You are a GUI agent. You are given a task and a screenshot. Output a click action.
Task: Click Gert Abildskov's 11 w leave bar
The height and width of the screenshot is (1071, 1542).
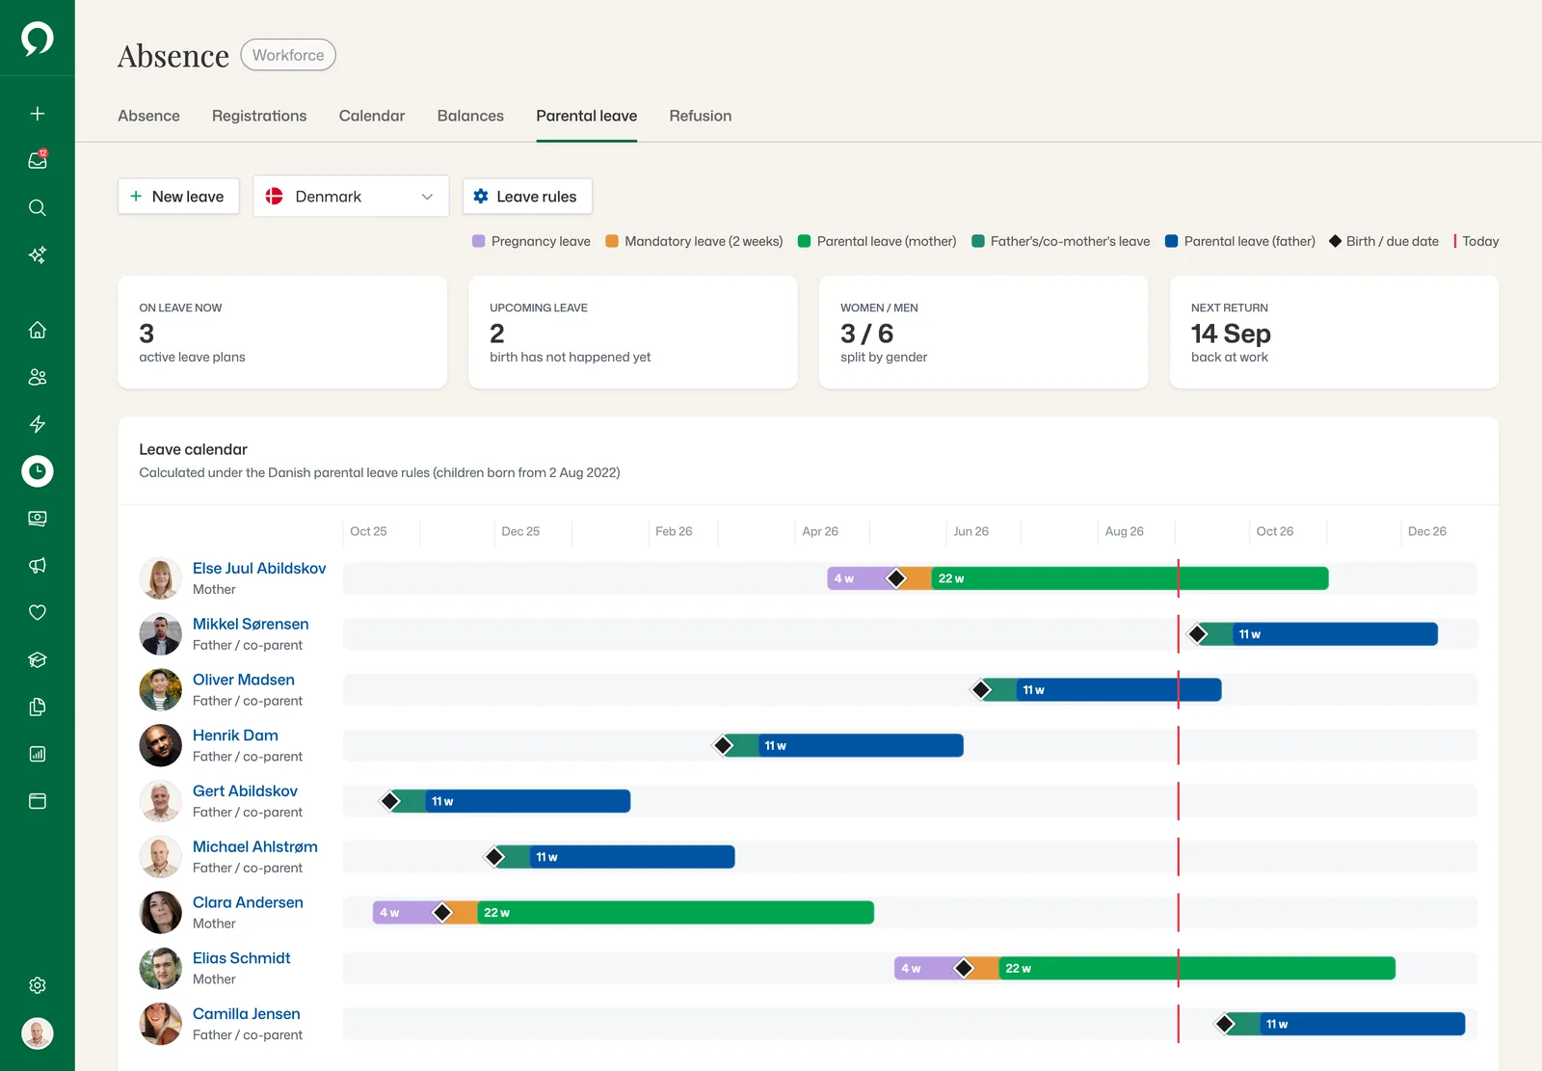point(528,801)
